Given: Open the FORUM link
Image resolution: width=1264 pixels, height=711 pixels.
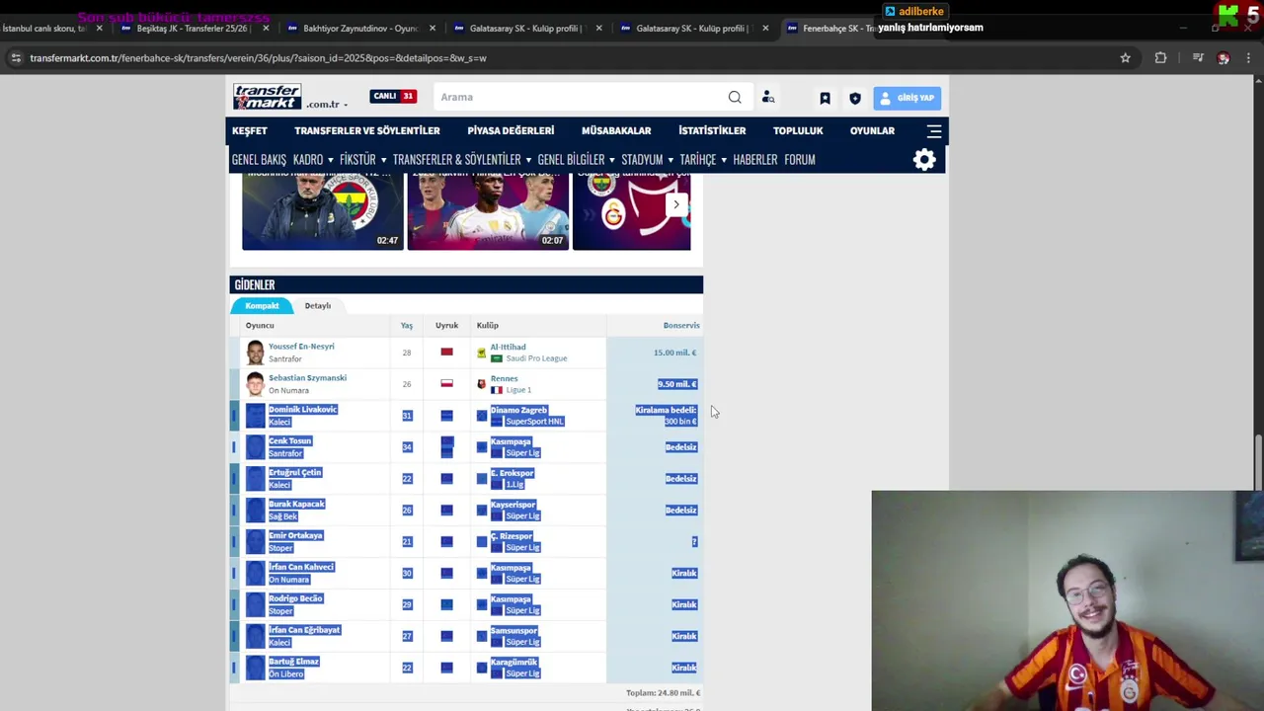Looking at the screenshot, I should (x=800, y=160).
